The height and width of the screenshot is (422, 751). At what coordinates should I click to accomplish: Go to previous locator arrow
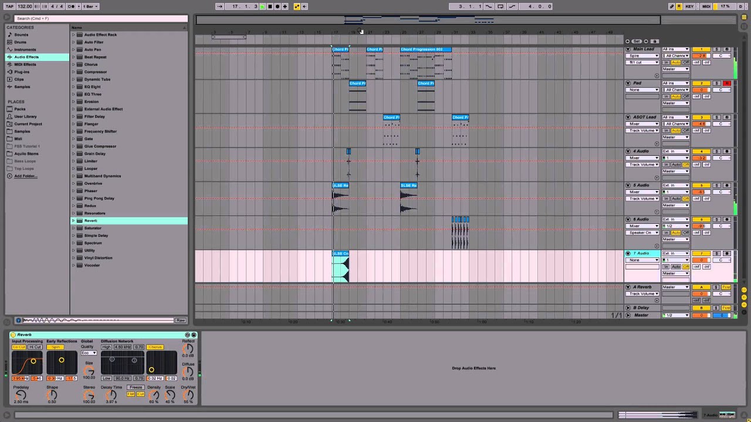pyautogui.click(x=628, y=42)
